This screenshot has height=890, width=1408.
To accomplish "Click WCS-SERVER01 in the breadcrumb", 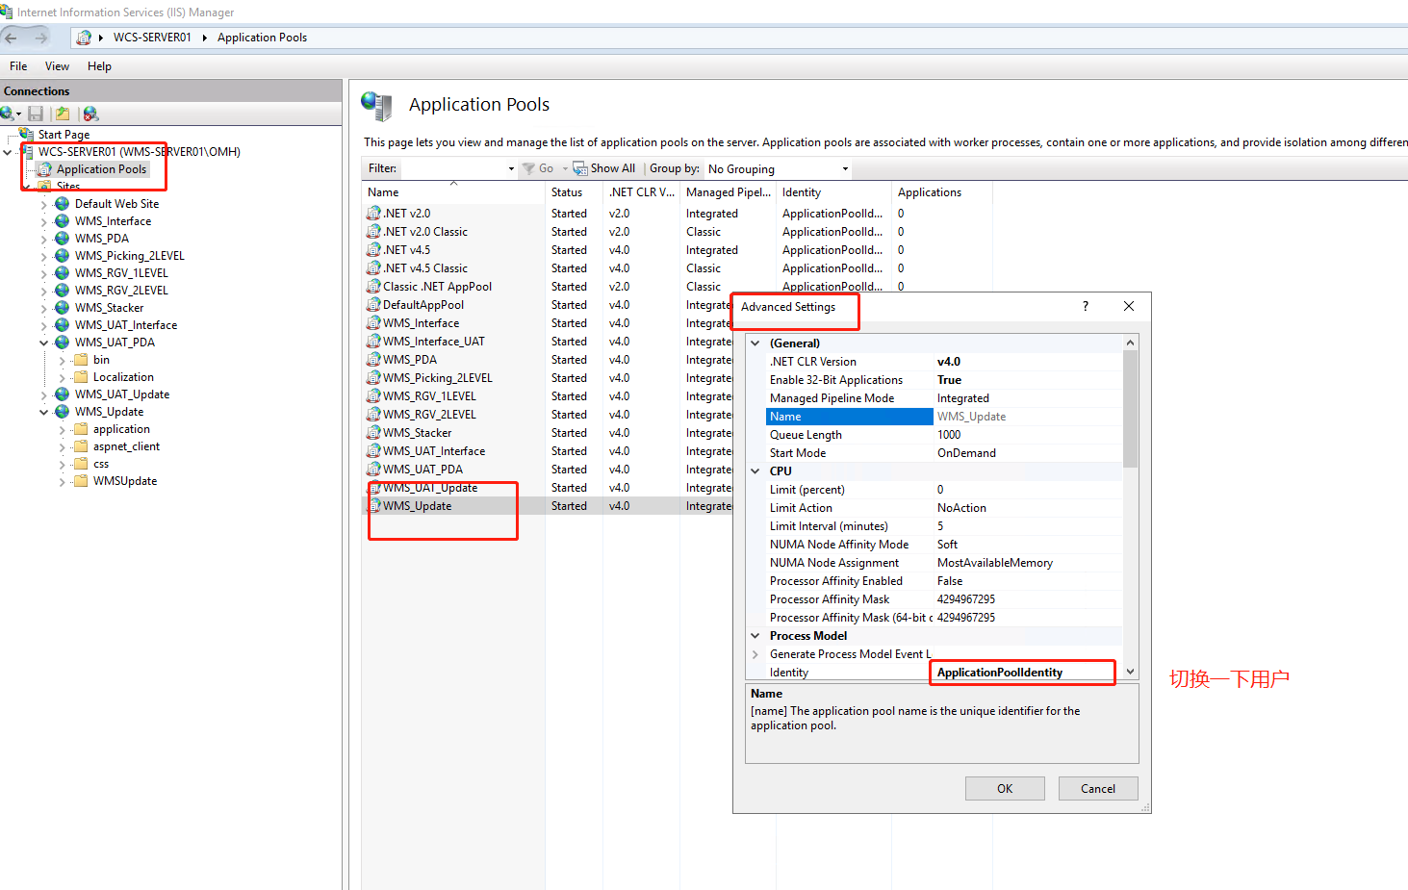I will pyautogui.click(x=152, y=38).
